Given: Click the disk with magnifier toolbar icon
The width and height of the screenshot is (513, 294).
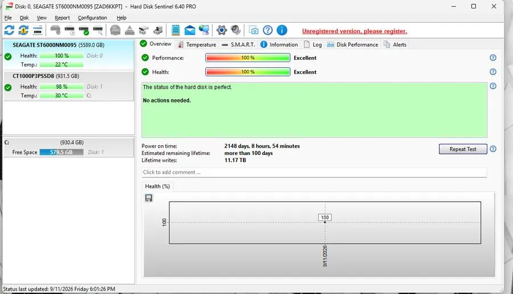Looking at the screenshot, I should [98, 30].
